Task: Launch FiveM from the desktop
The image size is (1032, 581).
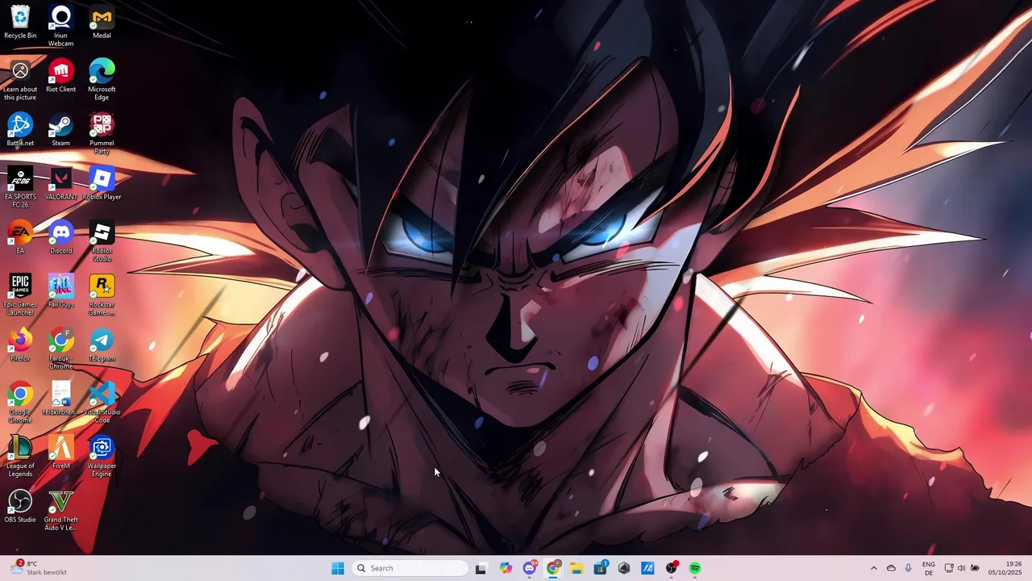Action: 60,453
